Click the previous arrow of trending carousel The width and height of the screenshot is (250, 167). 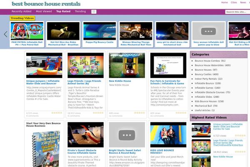tap(5, 34)
